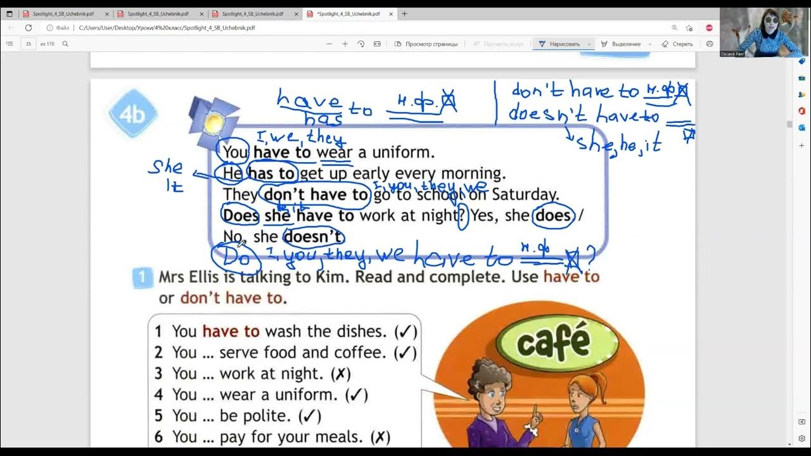Open the red ABP extension icon
This screenshot has width=811, height=456.
tap(709, 28)
